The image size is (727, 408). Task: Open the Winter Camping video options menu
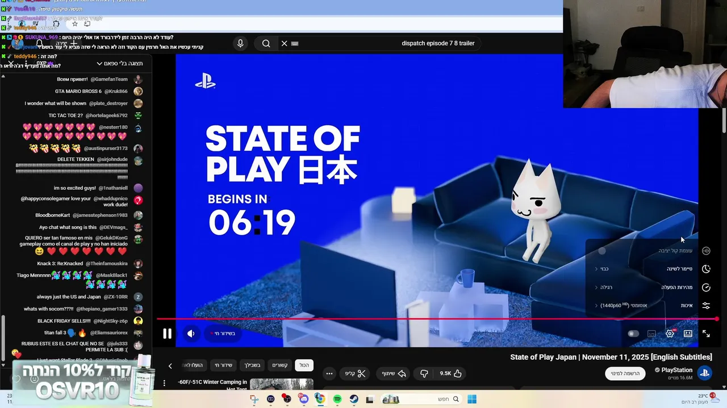coord(165,384)
